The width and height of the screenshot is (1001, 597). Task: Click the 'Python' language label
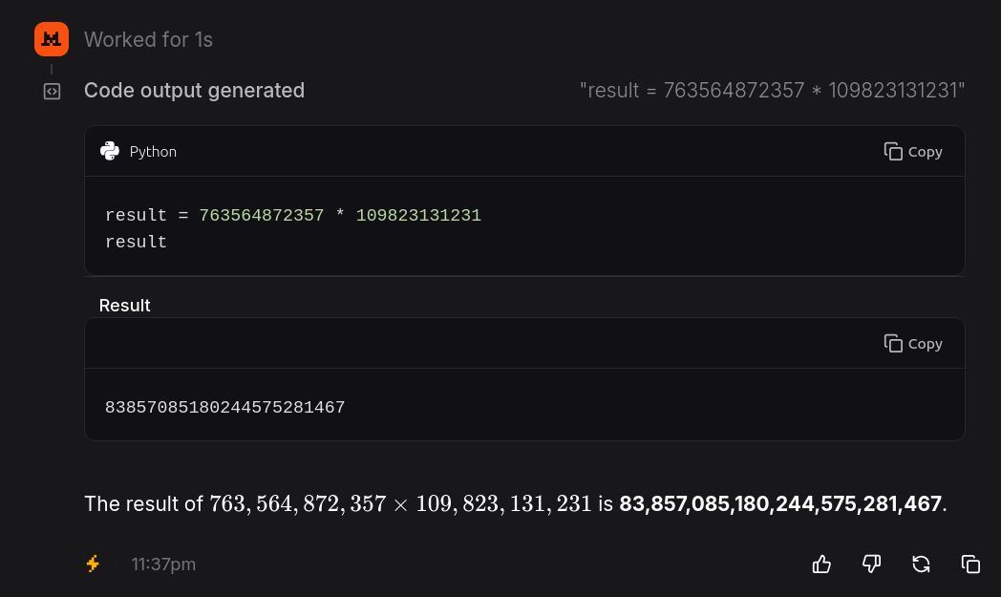point(153,152)
